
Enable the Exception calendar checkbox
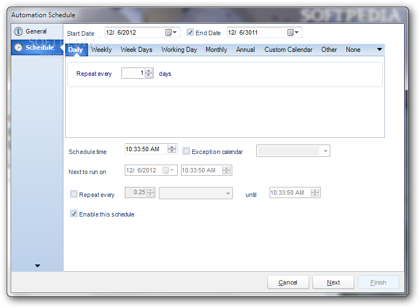point(186,151)
